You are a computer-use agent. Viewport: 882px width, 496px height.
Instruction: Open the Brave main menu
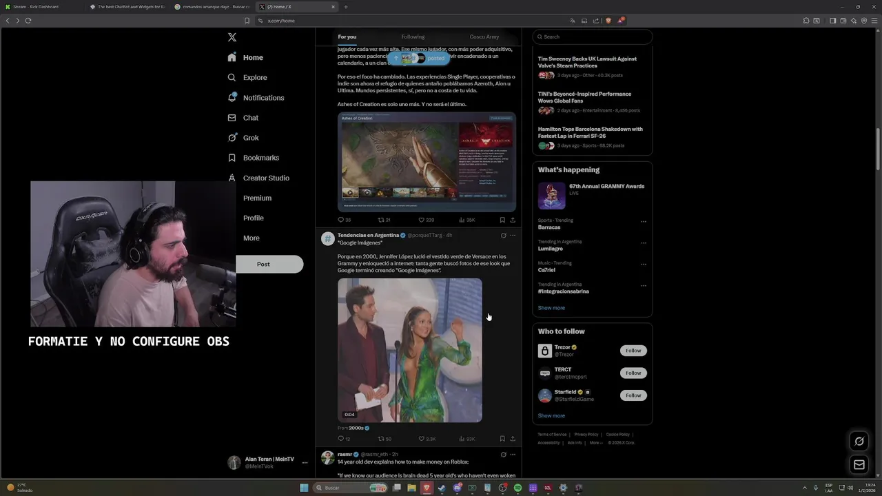click(874, 21)
